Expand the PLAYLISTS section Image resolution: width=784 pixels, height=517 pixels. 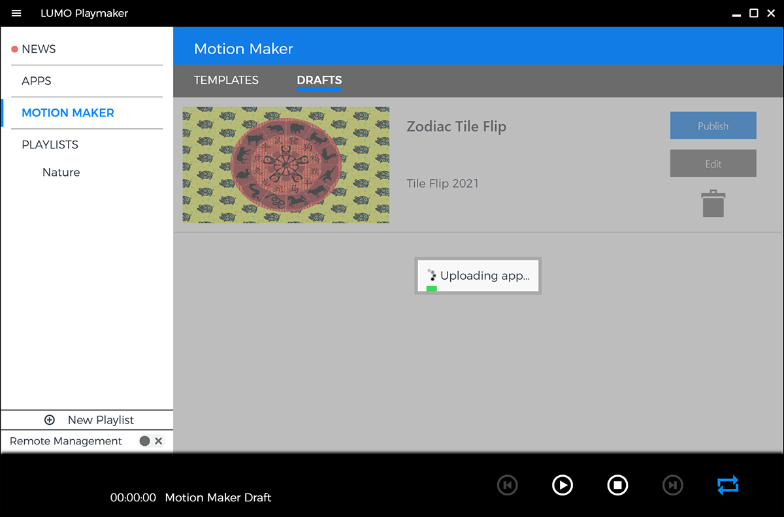click(50, 144)
